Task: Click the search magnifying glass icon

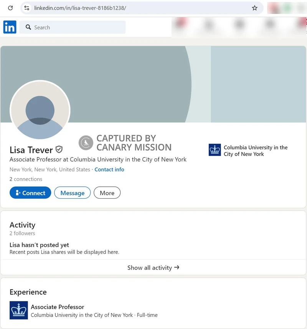Action: [29, 27]
